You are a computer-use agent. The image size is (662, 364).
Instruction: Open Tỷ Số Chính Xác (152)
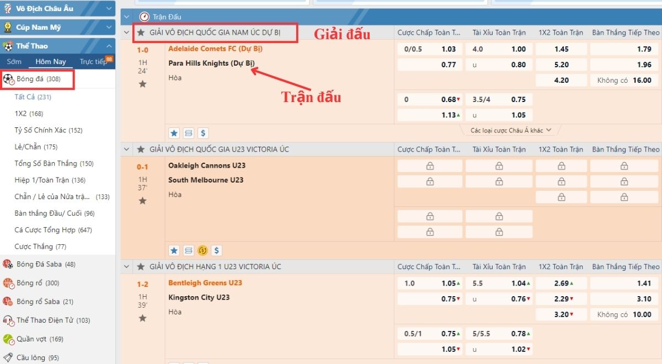[48, 130]
